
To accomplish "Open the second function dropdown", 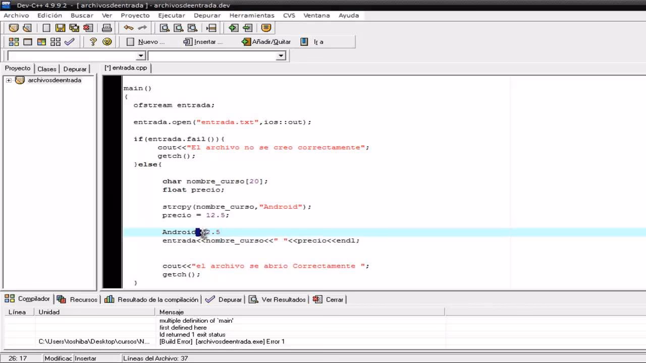I will (281, 56).
